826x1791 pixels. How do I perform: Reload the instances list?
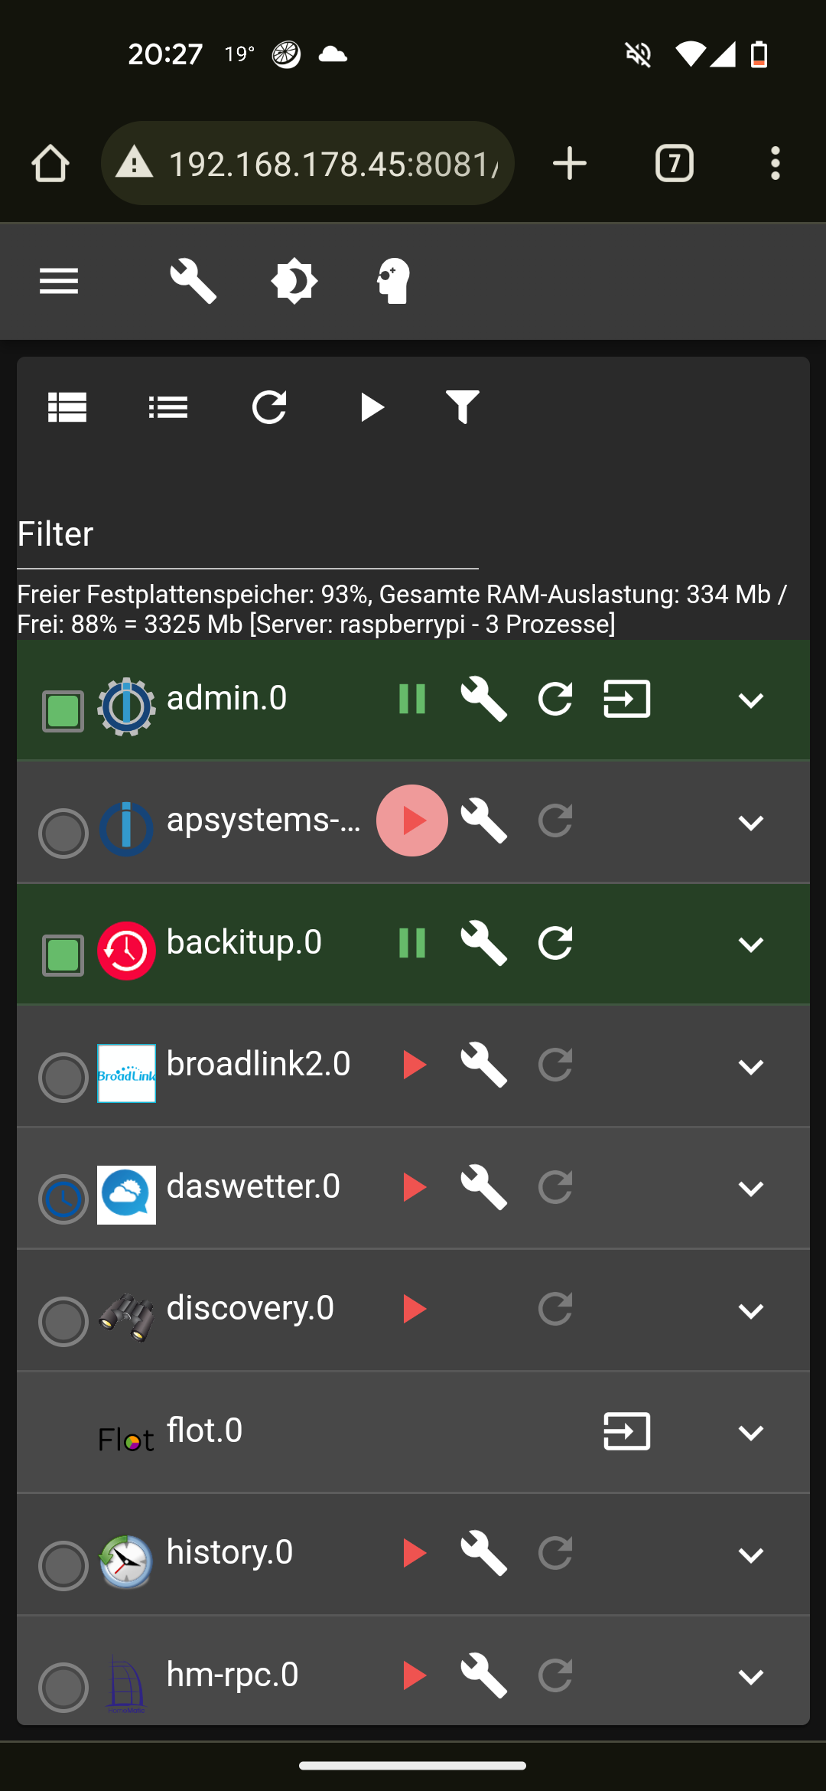point(269,407)
